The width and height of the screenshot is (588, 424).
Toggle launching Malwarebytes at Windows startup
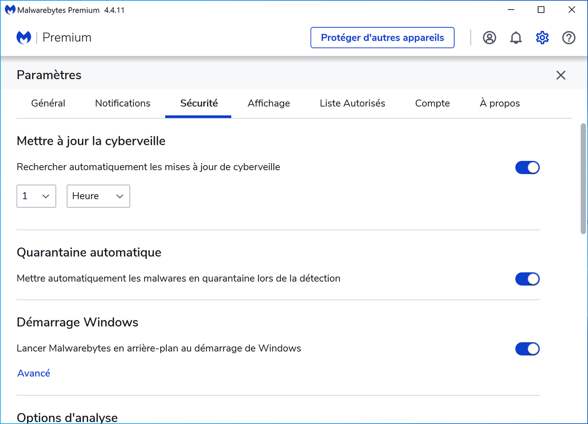pyautogui.click(x=527, y=349)
